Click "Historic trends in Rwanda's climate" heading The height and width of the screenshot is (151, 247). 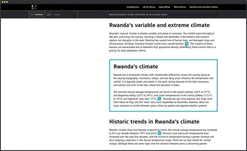[154, 122]
